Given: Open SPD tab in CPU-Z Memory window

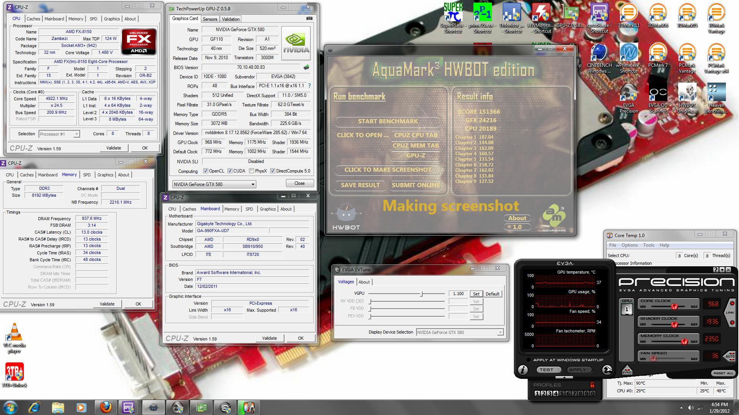Looking at the screenshot, I should pyautogui.click(x=87, y=175).
